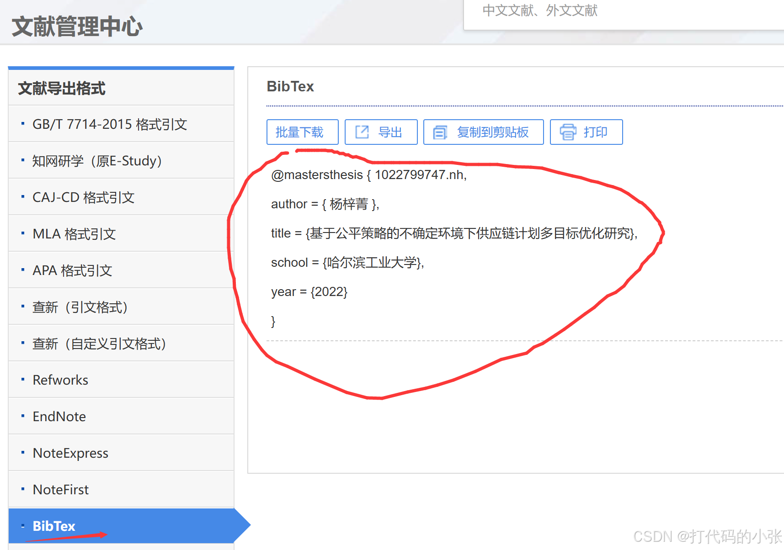Click the 文献管理中心 page title
The height and width of the screenshot is (550, 784).
click(x=77, y=26)
